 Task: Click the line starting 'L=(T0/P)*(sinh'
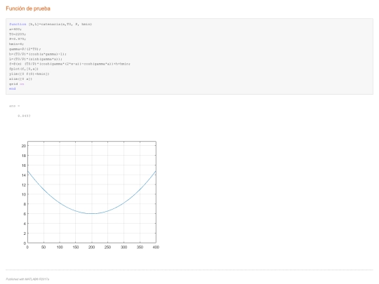pyautogui.click(x=36, y=59)
